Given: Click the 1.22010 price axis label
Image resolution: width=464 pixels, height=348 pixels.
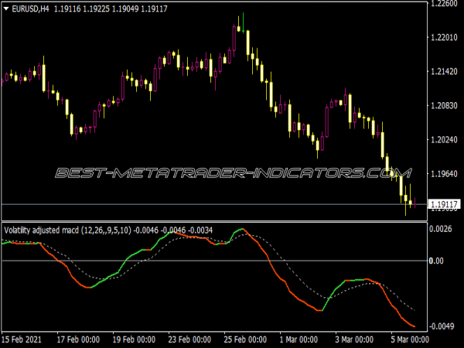Looking at the screenshot, I should pyautogui.click(x=444, y=37).
